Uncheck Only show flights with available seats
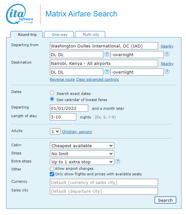Screen dimensions: 186x215 pyautogui.click(x=52, y=174)
